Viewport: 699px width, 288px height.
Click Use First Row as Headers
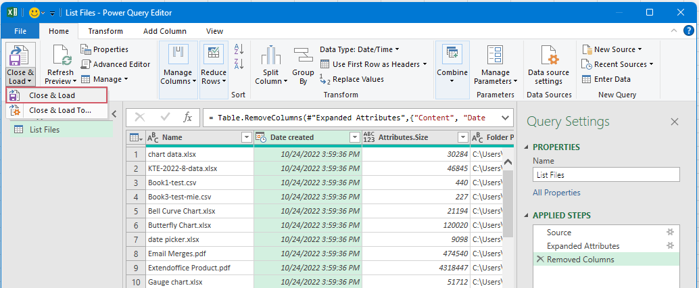coord(373,64)
